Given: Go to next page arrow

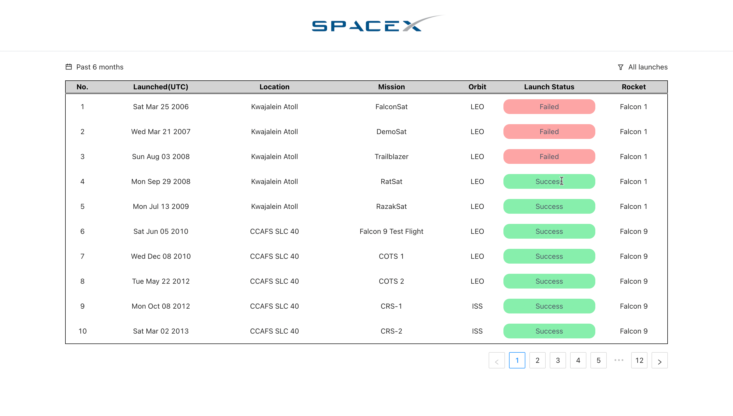Looking at the screenshot, I should [x=659, y=361].
